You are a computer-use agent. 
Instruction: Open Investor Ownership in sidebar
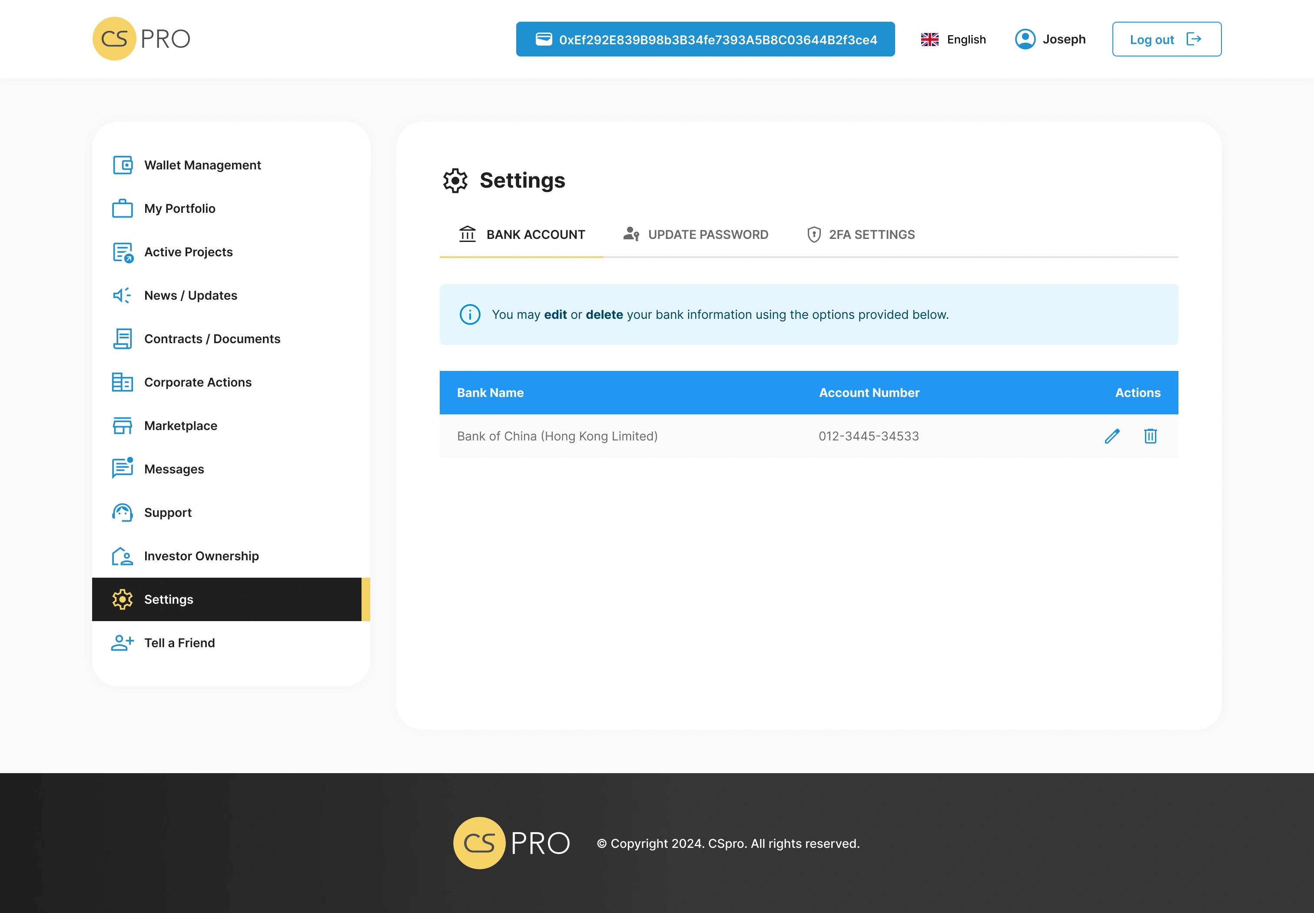click(201, 556)
